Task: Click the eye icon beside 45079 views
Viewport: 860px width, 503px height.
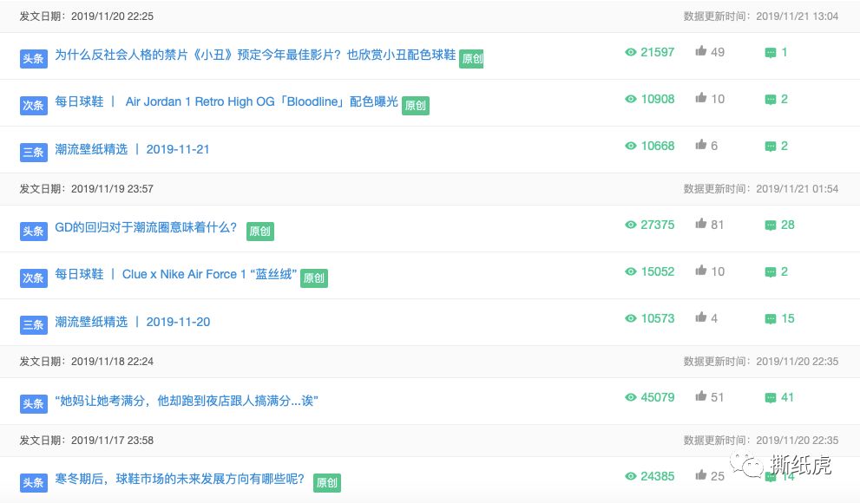Action: tap(630, 397)
